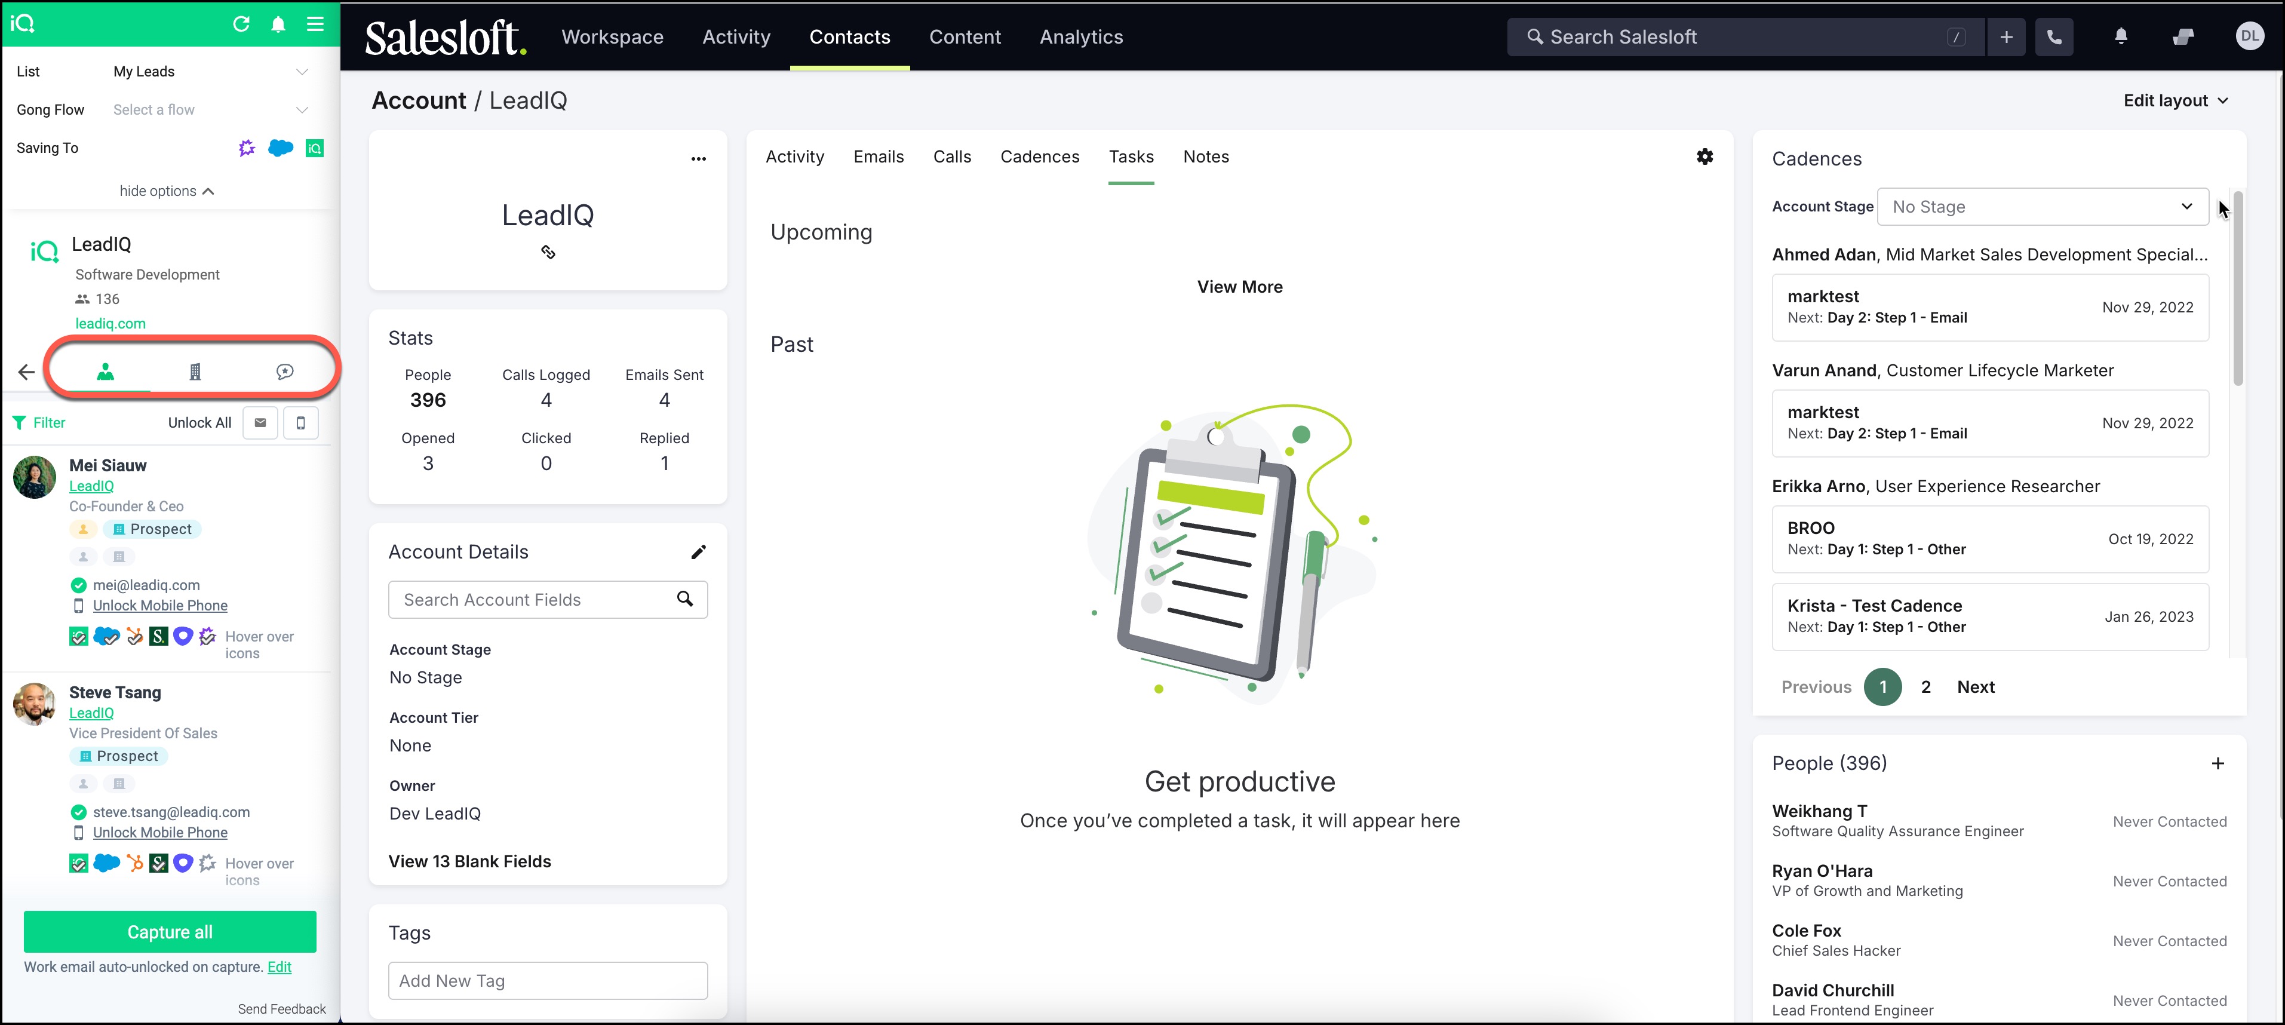The width and height of the screenshot is (2285, 1025).
Task: Open the Filter option
Action: tap(39, 422)
